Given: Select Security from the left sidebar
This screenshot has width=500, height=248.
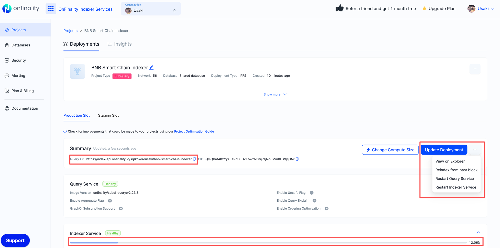Looking at the screenshot, I should (x=18, y=60).
